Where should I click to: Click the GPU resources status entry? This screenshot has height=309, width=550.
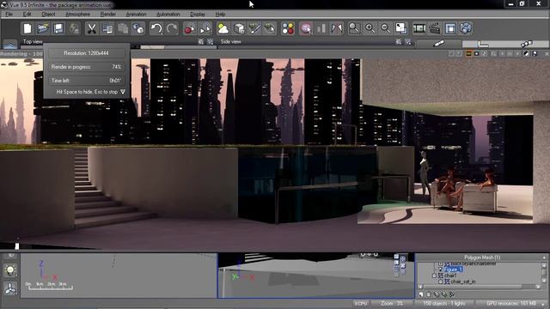point(511,303)
